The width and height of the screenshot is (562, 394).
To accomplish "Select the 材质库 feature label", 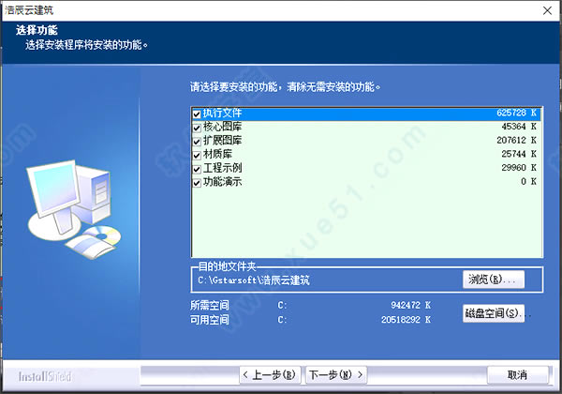I will point(217,154).
